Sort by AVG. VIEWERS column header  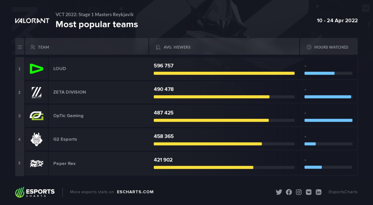pyautogui.click(x=177, y=47)
